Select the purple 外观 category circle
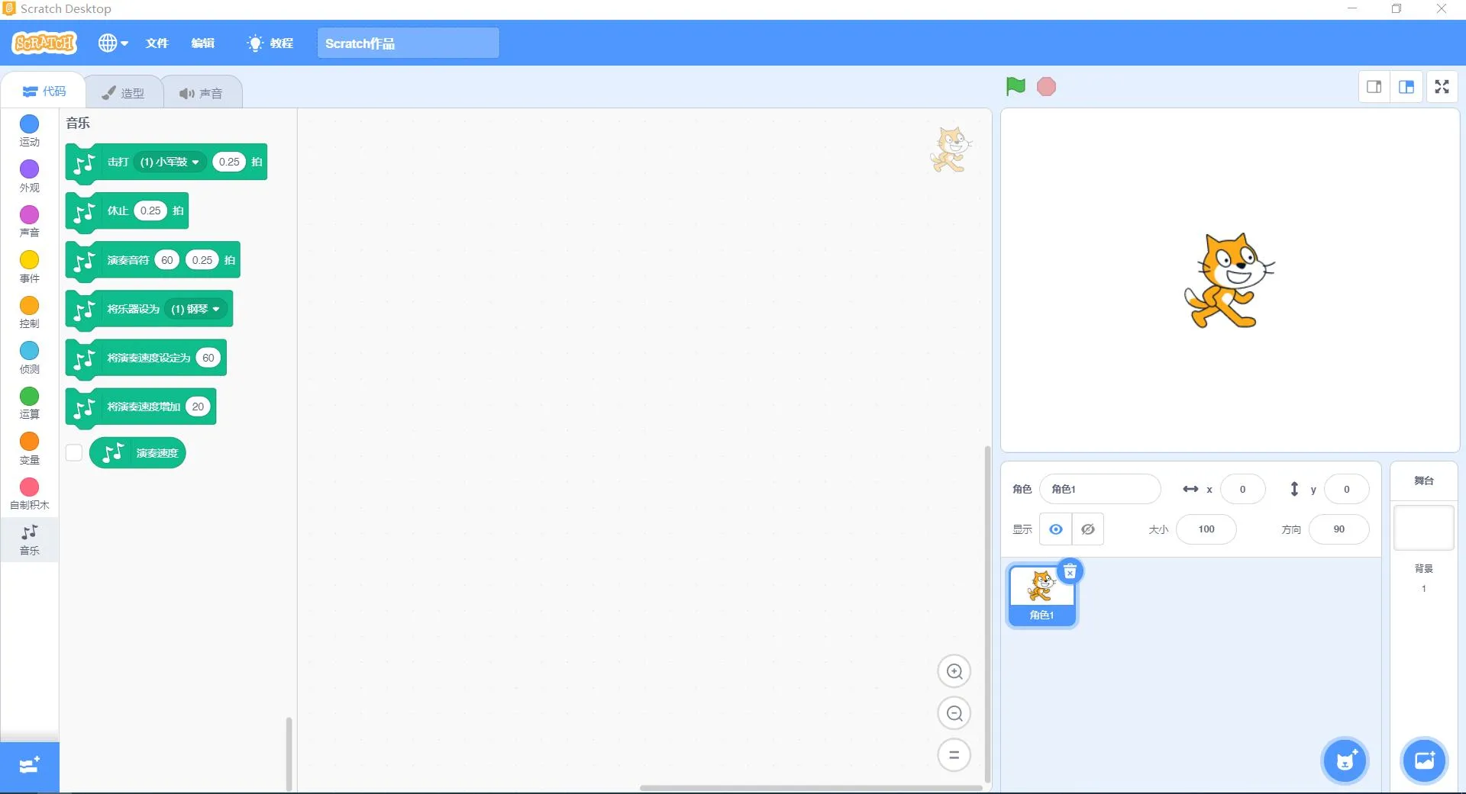 (x=29, y=169)
